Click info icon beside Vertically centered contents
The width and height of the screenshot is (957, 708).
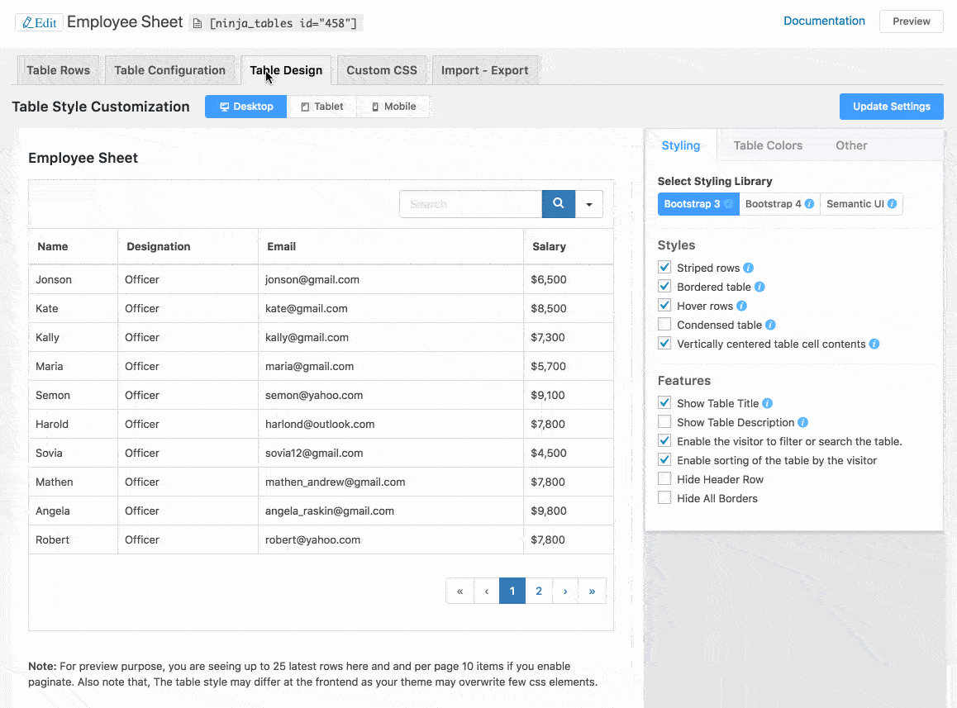874,344
